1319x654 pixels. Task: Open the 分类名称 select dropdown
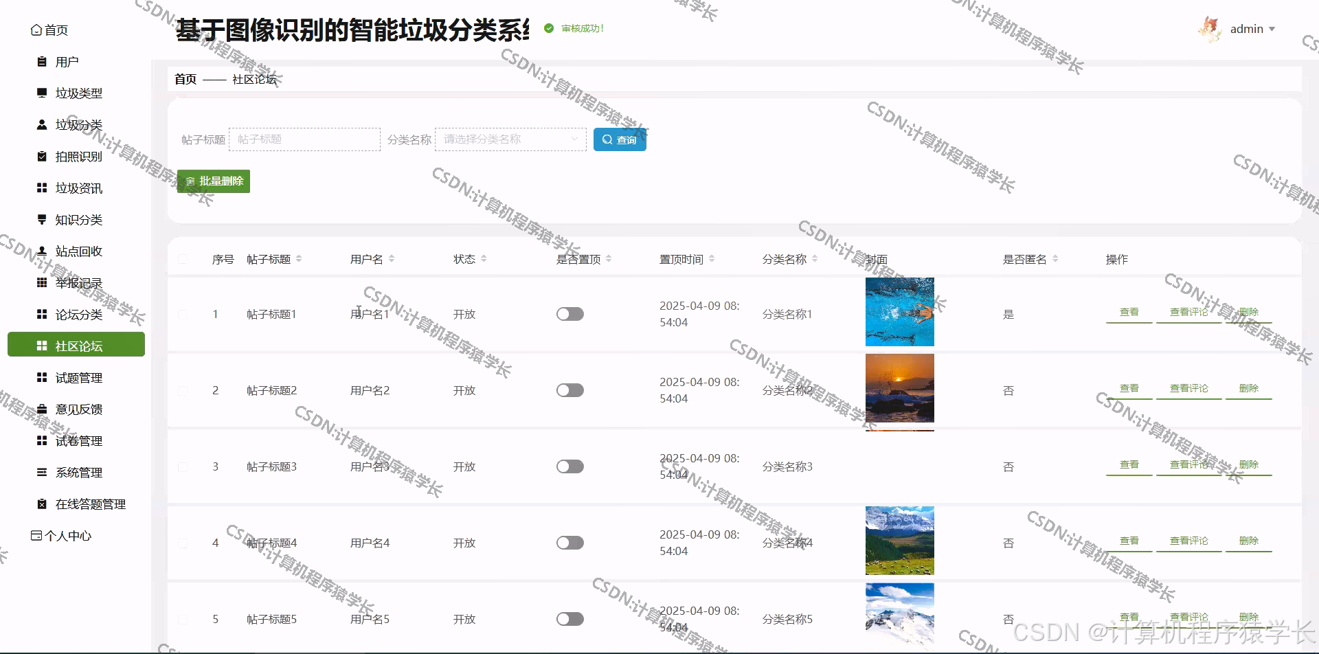point(510,139)
